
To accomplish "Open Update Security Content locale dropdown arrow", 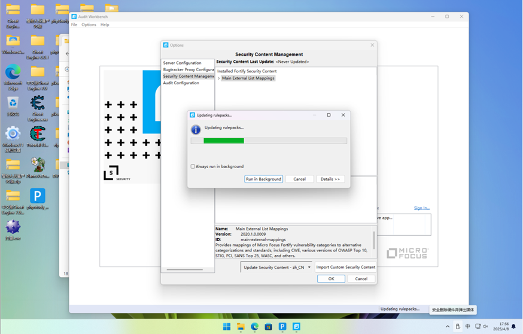I will (309, 268).
